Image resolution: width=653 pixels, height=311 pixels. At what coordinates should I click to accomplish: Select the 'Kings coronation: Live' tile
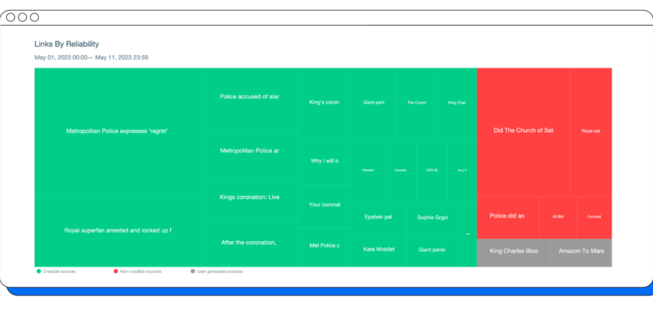point(249,197)
